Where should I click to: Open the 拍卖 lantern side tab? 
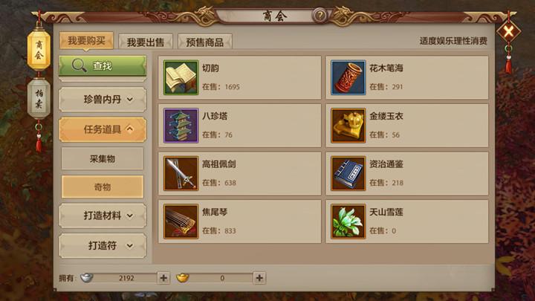pos(39,99)
